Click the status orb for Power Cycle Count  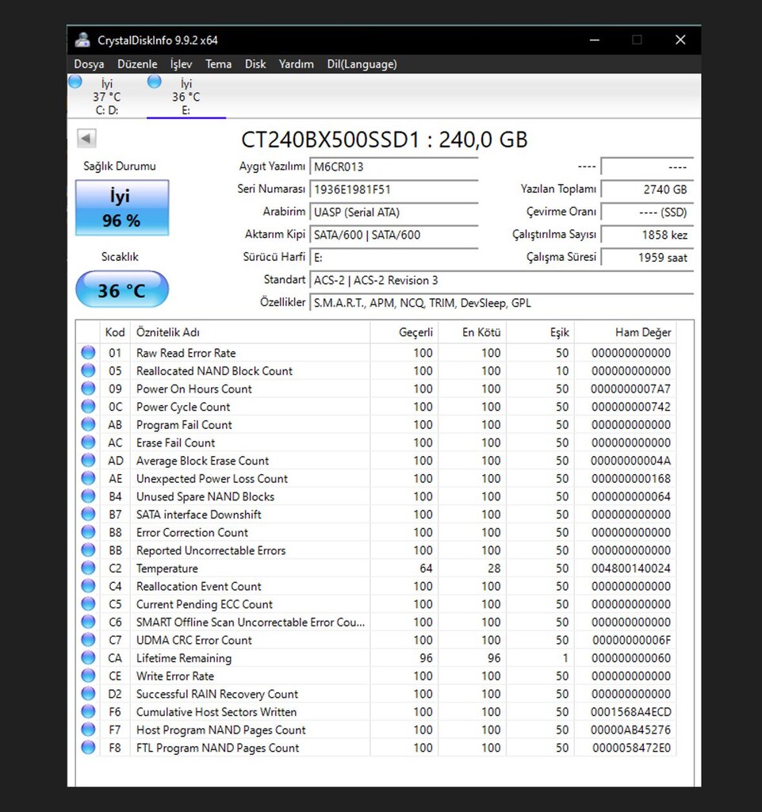[x=89, y=407]
